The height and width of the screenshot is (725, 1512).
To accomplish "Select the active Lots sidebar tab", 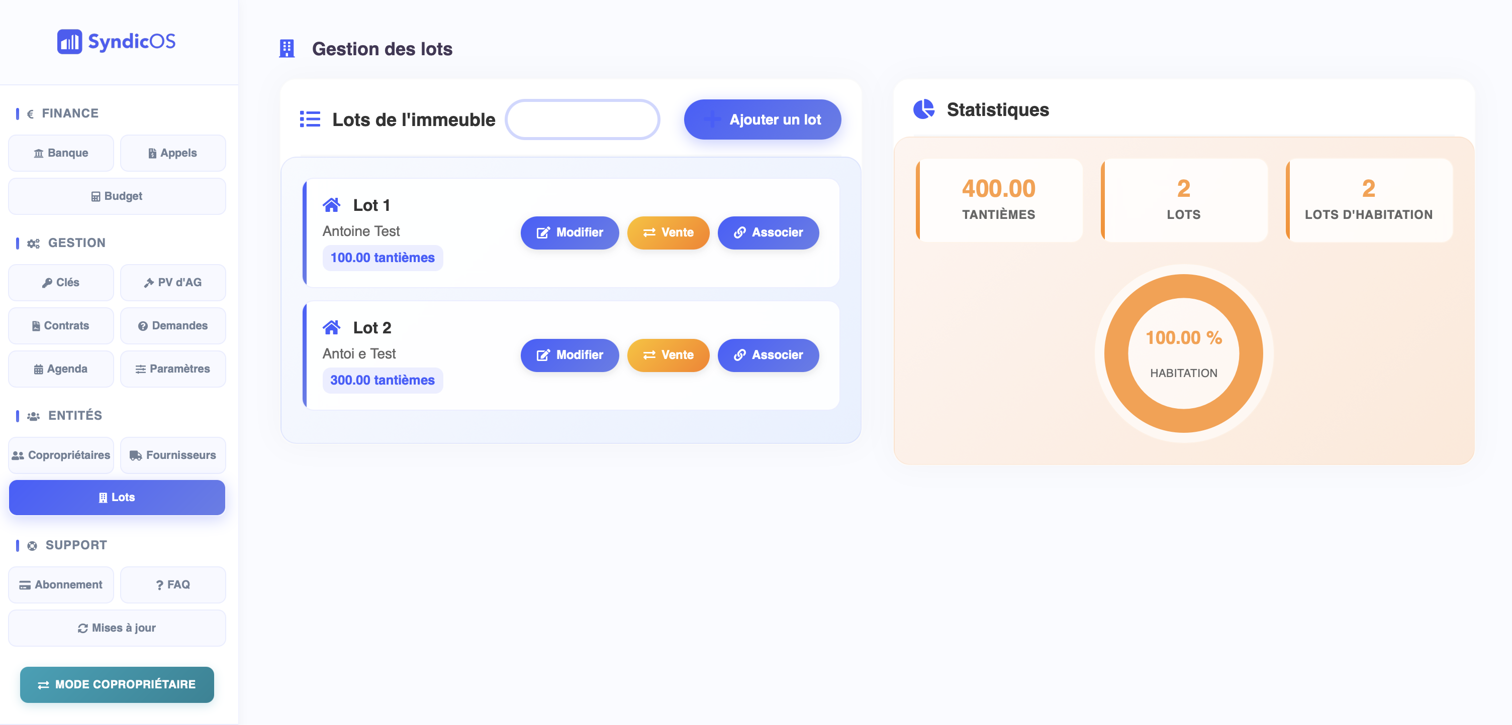I will [x=117, y=497].
